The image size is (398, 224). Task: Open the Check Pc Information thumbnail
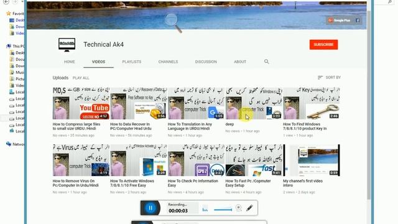[x=197, y=161]
